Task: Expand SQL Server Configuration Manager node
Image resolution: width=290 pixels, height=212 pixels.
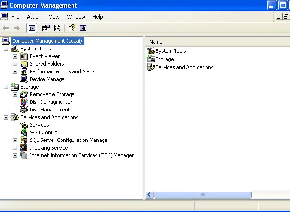Action: [15, 140]
